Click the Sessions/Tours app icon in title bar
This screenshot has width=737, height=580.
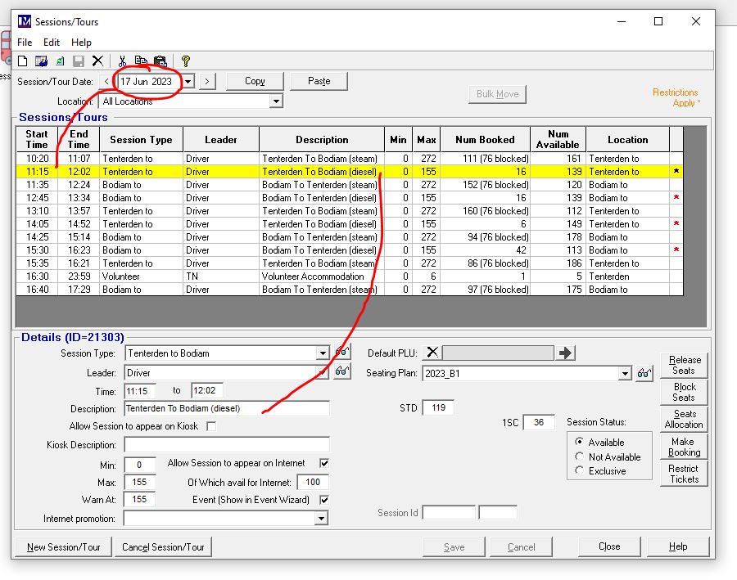pos(24,21)
